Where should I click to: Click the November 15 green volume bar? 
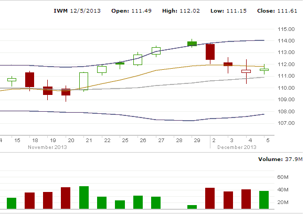pos(12,203)
